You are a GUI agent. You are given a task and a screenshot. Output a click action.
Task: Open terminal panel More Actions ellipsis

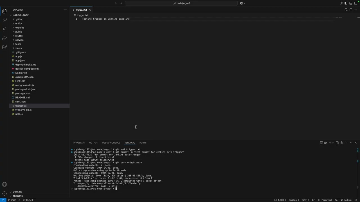pyautogui.click(x=346, y=143)
